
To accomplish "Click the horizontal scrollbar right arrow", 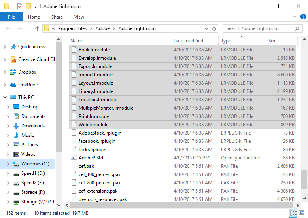I will point(298,205).
